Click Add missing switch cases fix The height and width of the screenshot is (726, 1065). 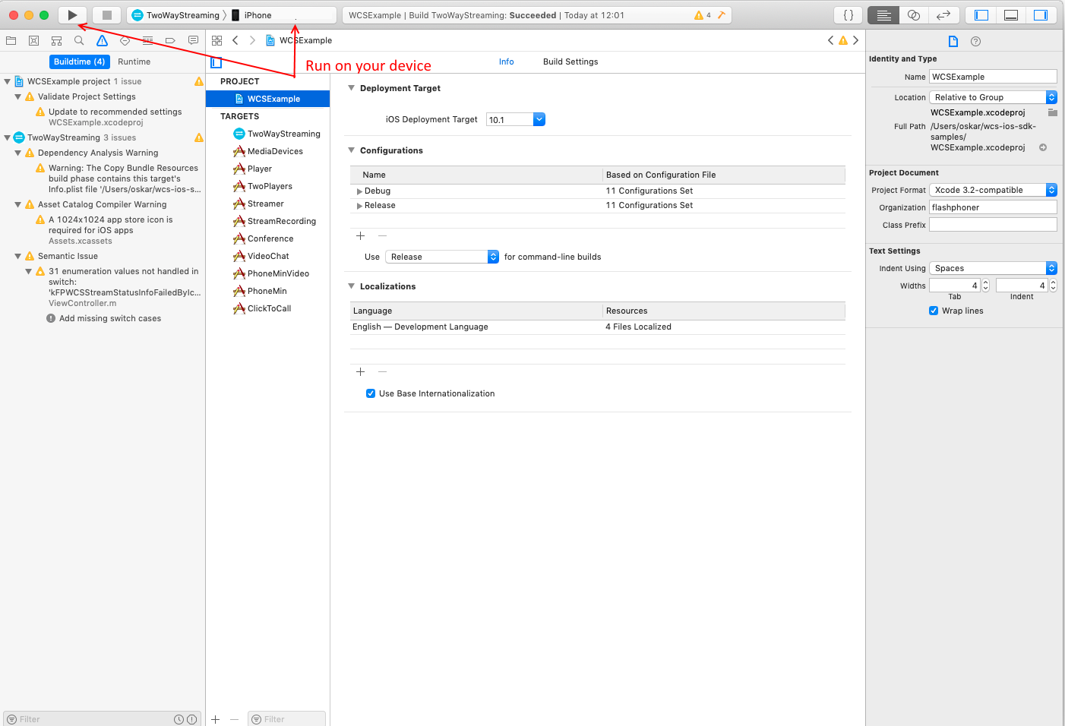click(109, 318)
